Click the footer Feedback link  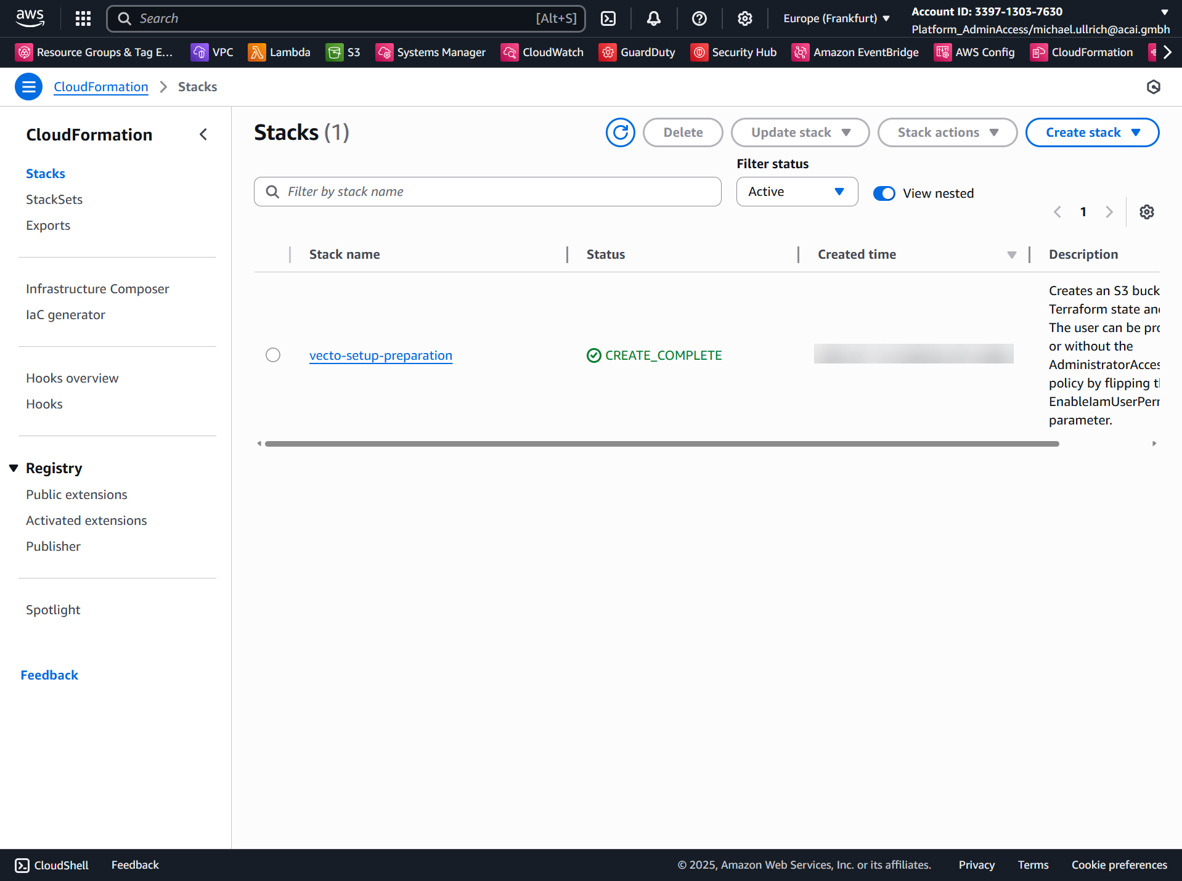point(135,865)
